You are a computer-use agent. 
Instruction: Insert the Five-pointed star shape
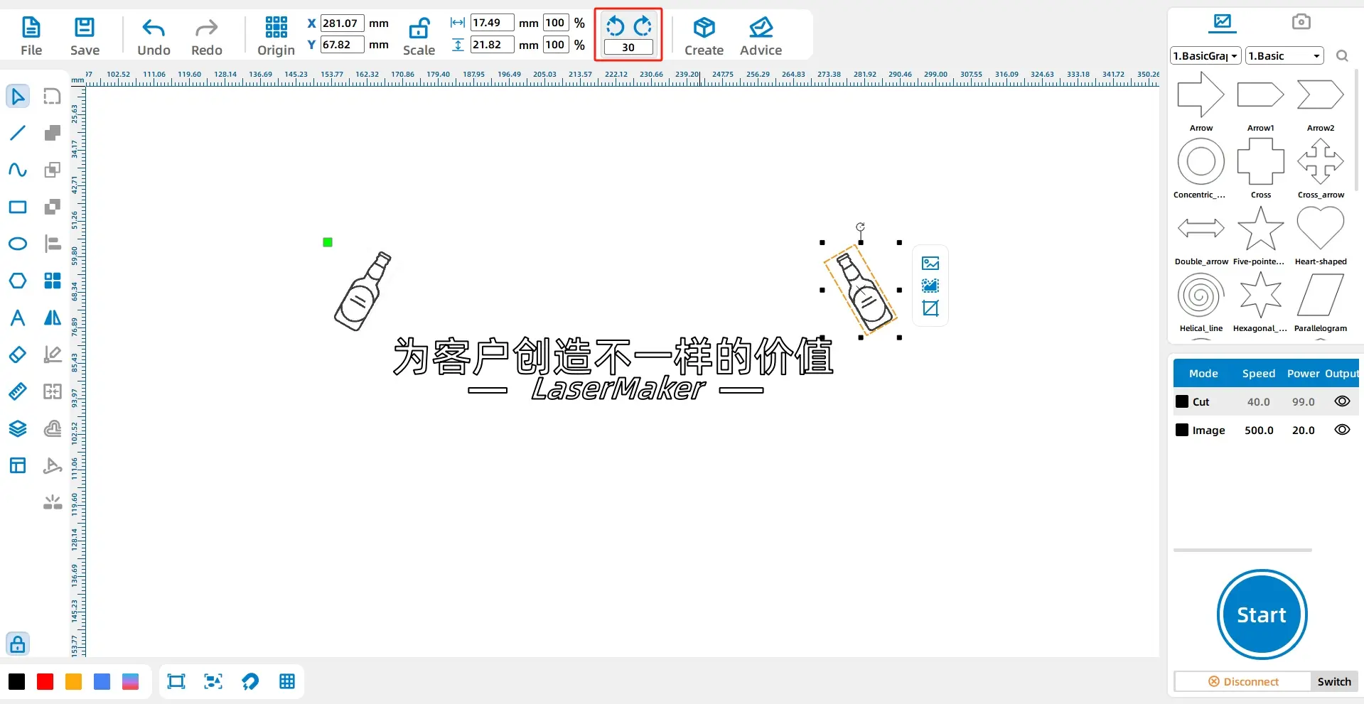point(1261,229)
